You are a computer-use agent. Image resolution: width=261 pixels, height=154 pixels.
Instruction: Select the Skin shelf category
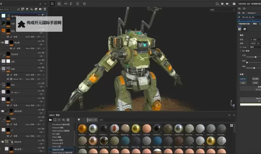(x=56, y=134)
